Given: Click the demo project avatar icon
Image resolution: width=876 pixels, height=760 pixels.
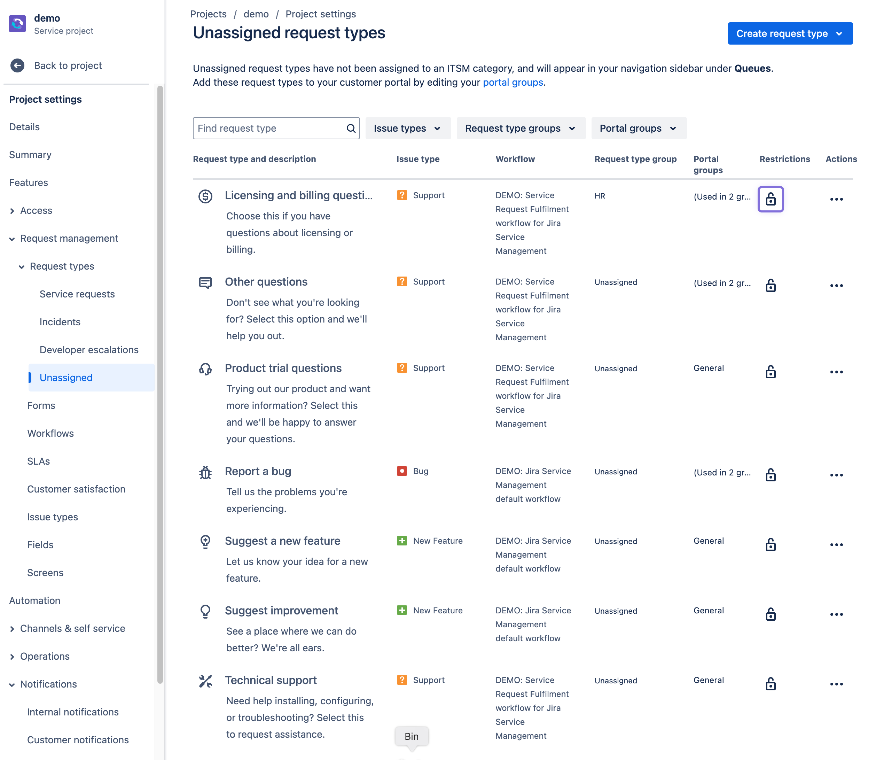Looking at the screenshot, I should (17, 24).
